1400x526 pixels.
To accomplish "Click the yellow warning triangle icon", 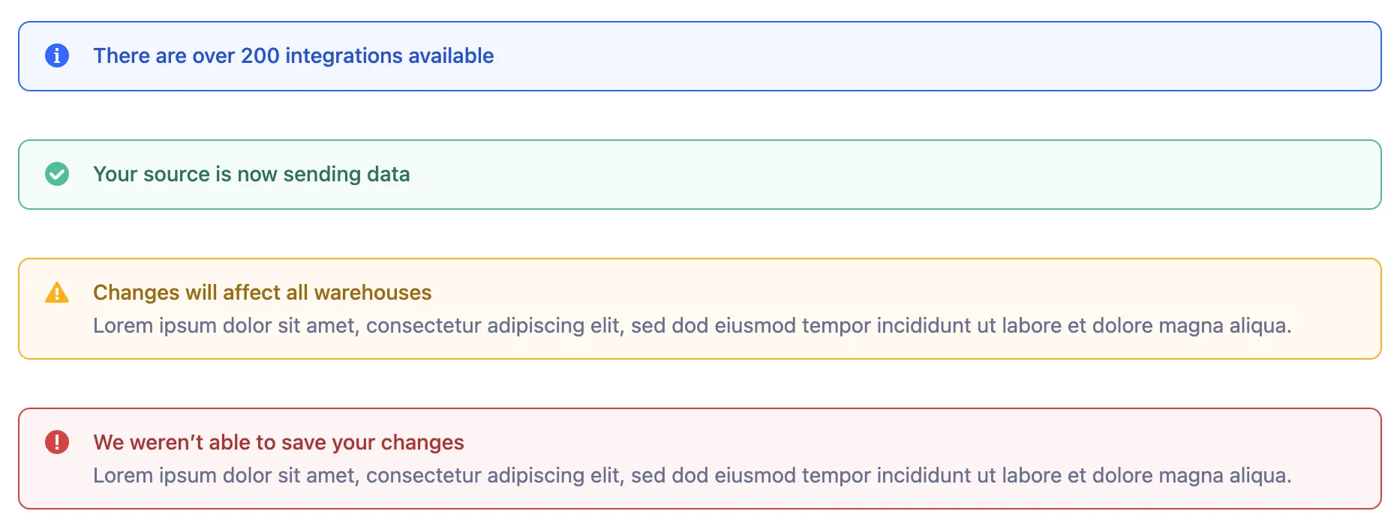I will pos(57,293).
